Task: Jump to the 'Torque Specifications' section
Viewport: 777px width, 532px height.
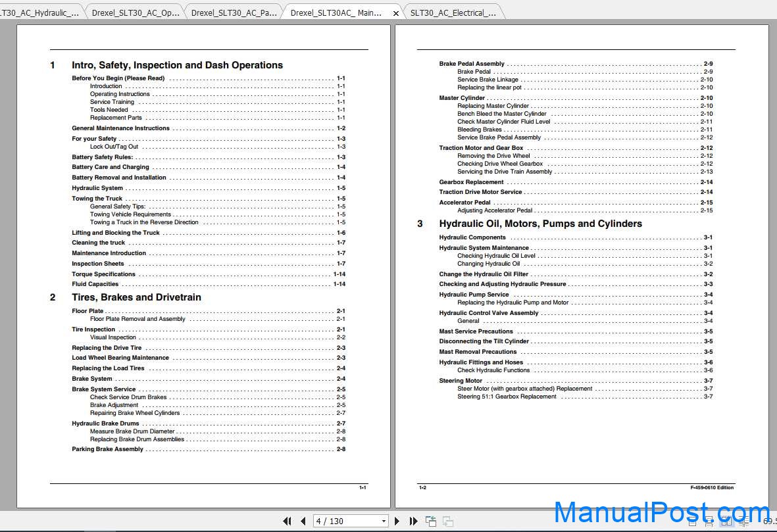Action: click(209, 274)
